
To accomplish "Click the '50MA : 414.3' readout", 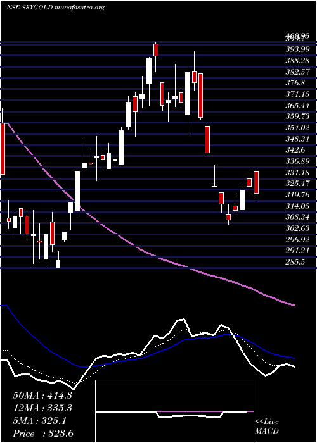I will 42,396.
